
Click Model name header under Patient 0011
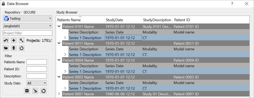[184, 49]
